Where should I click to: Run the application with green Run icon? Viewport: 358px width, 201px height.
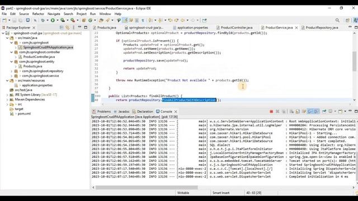(53, 20)
